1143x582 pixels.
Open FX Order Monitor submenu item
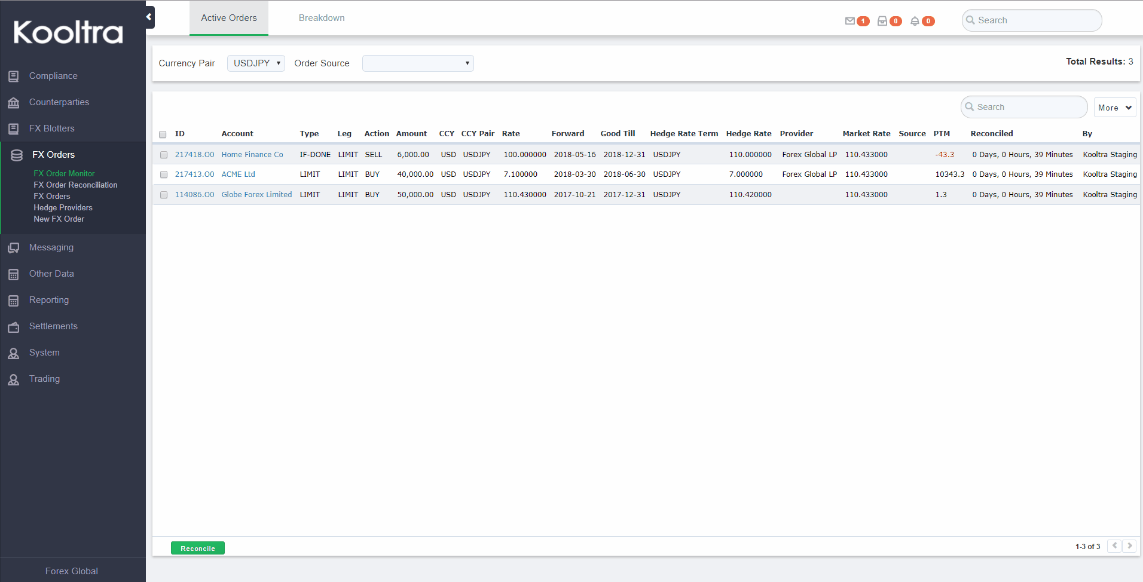tap(64, 173)
